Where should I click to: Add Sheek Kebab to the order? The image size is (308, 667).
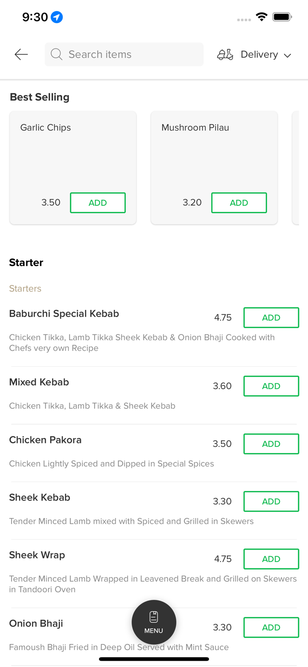click(271, 501)
